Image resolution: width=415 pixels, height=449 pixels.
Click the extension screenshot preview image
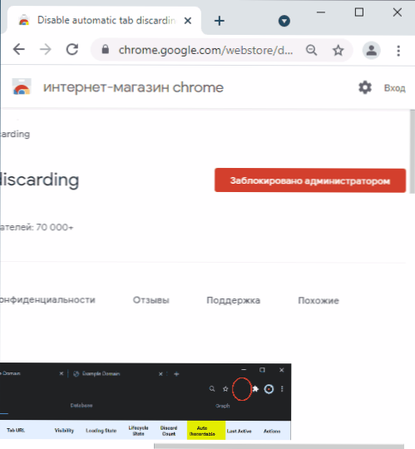[146, 402]
